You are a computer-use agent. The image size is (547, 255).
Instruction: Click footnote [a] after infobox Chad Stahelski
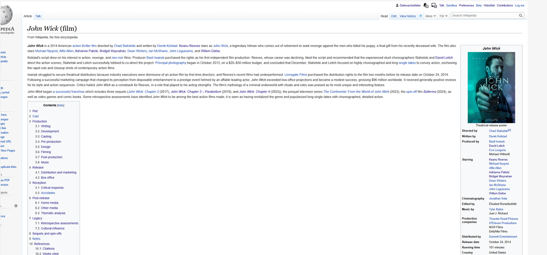pos(509,130)
